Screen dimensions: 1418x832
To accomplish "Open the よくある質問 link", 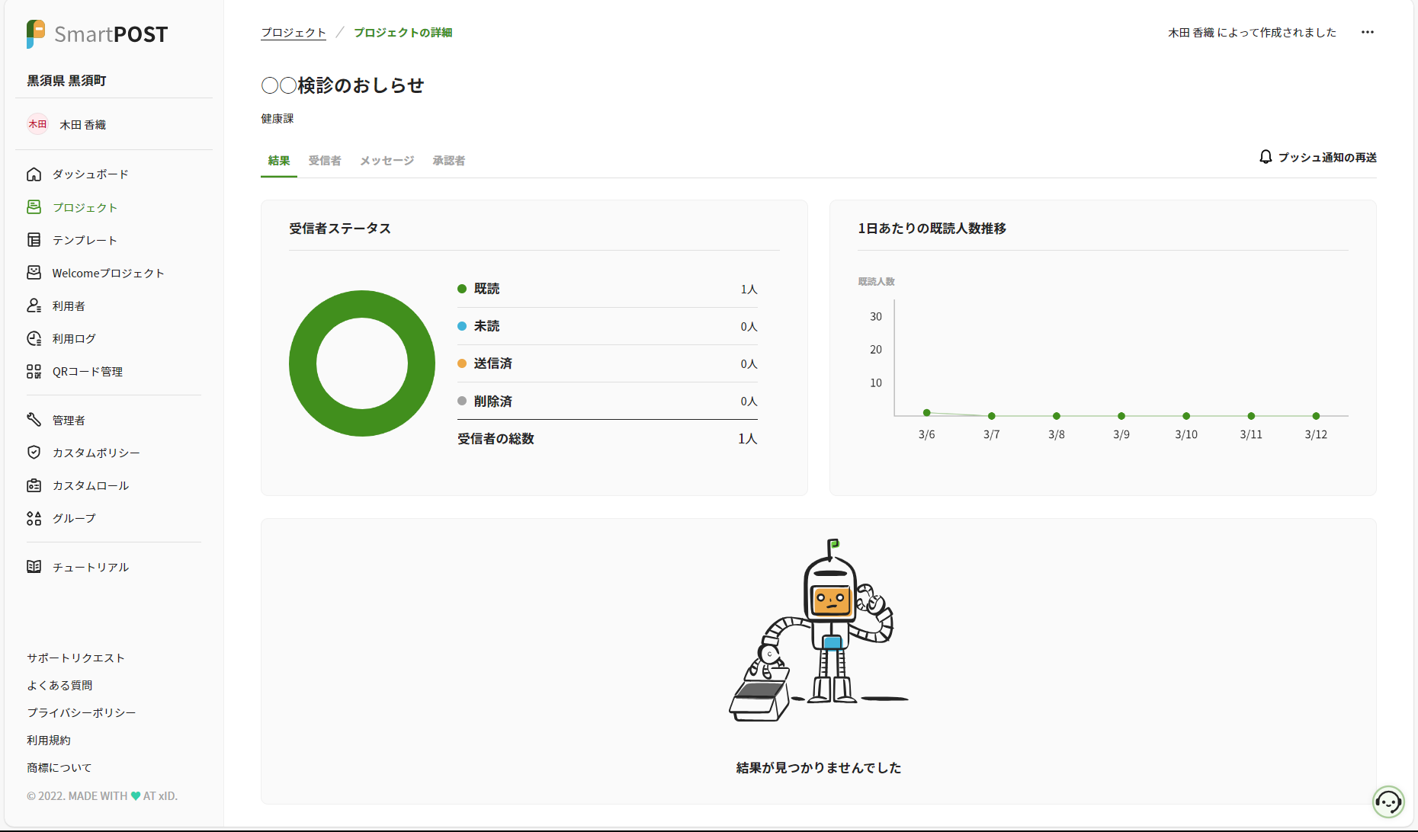I will point(59,686).
